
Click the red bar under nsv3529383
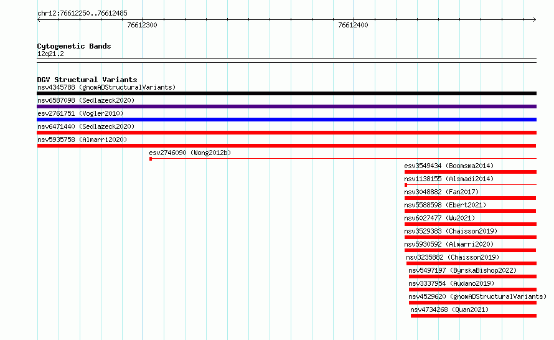[x=471, y=237]
